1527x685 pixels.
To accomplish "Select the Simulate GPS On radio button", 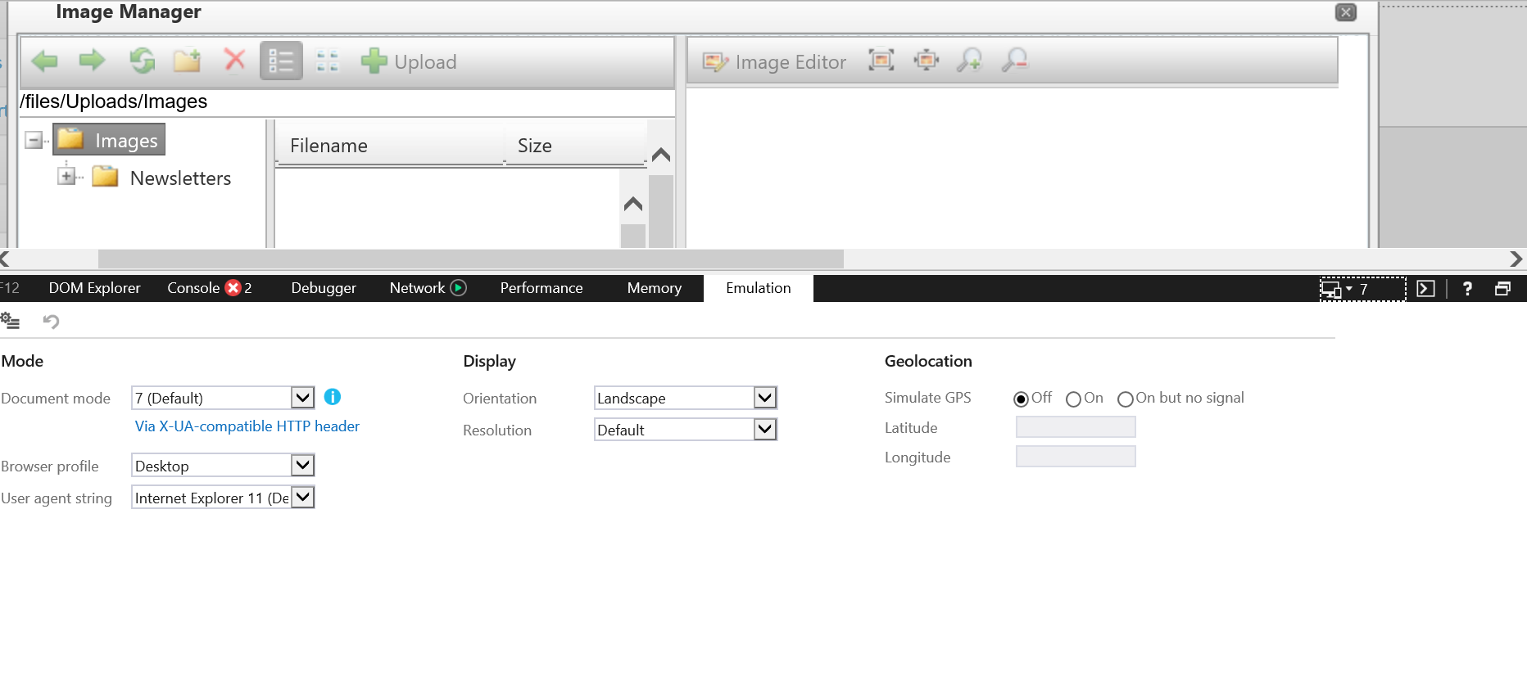I will click(1073, 399).
